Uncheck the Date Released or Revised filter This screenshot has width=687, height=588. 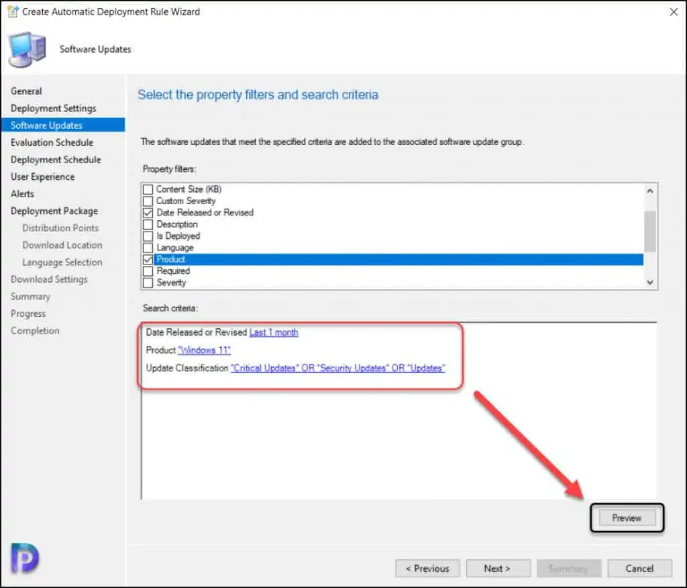(148, 213)
